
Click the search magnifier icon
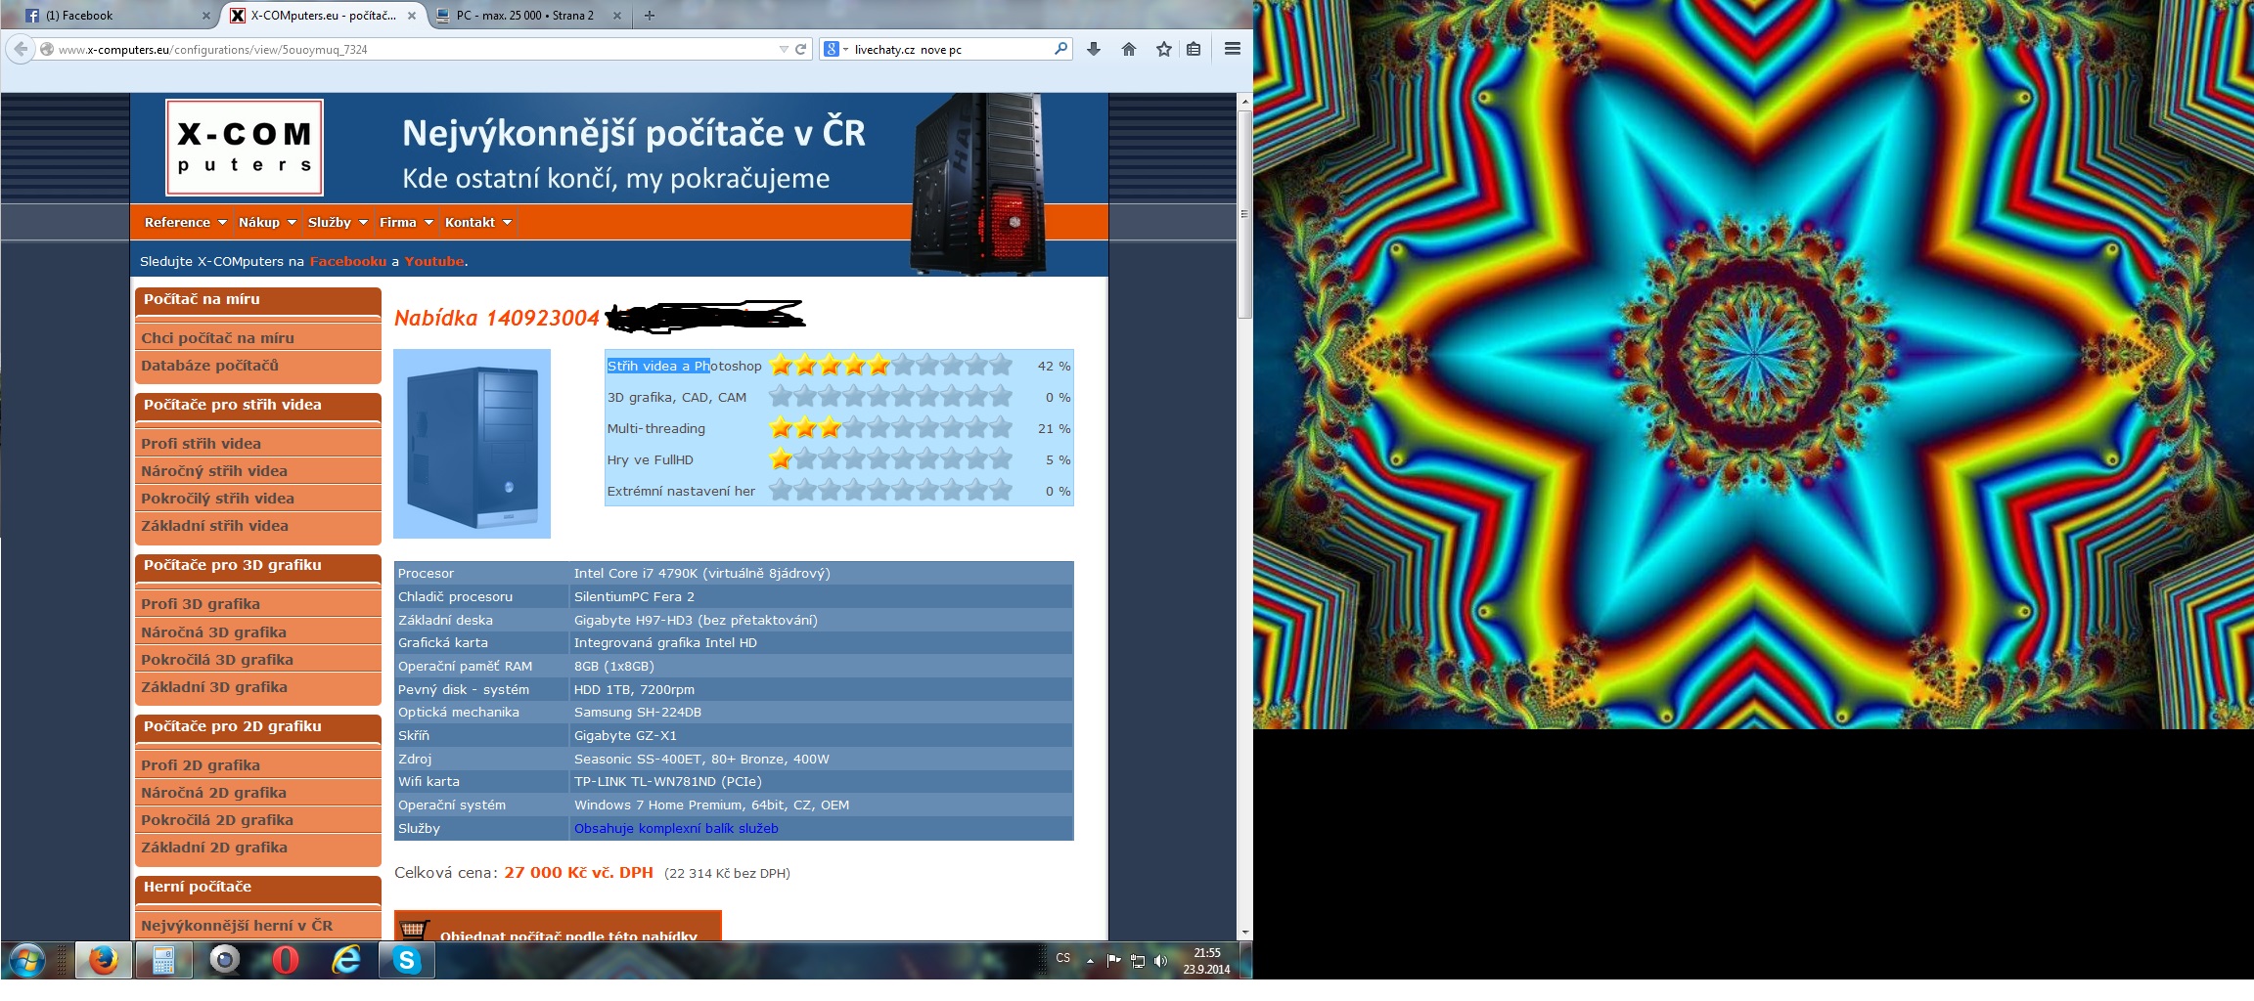click(1060, 49)
